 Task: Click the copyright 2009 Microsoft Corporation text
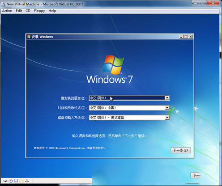[x=69, y=148]
